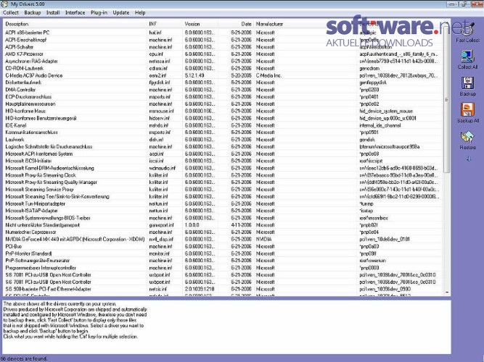The width and height of the screenshot is (484, 362).
Task: Select the Microsoft iSCSI-Initiator row
Action: (x=222, y=161)
